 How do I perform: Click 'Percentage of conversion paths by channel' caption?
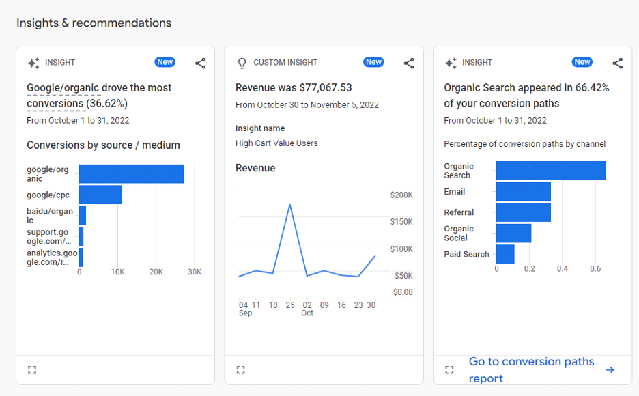[524, 144]
